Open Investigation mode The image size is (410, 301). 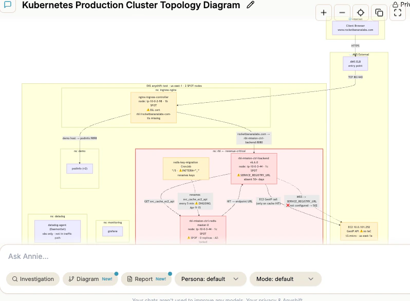click(x=33, y=279)
